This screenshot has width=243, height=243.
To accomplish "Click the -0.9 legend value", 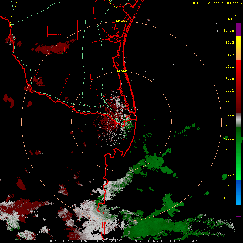I will pyautogui.click(x=230, y=114).
